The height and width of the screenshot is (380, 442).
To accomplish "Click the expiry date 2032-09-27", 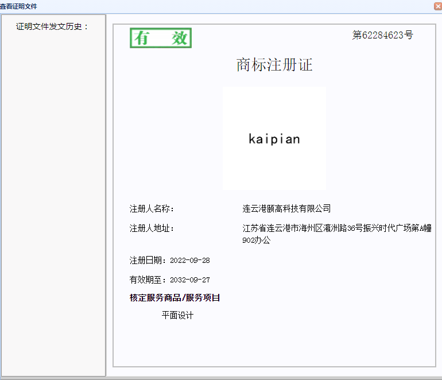I will click(189, 280).
